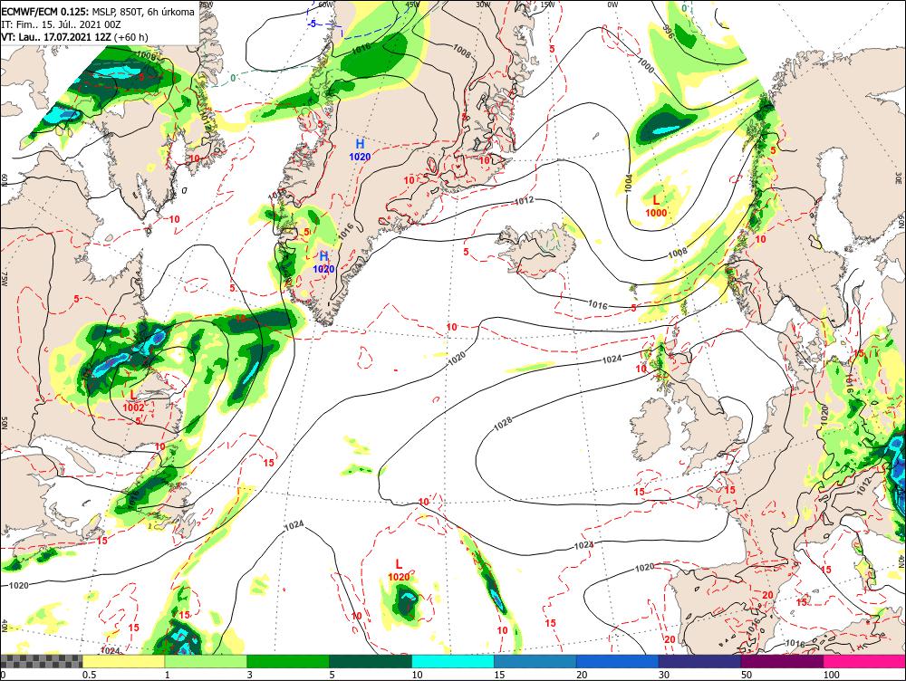Click the steel blue 15–20 mm legend swatch

tap(535, 661)
